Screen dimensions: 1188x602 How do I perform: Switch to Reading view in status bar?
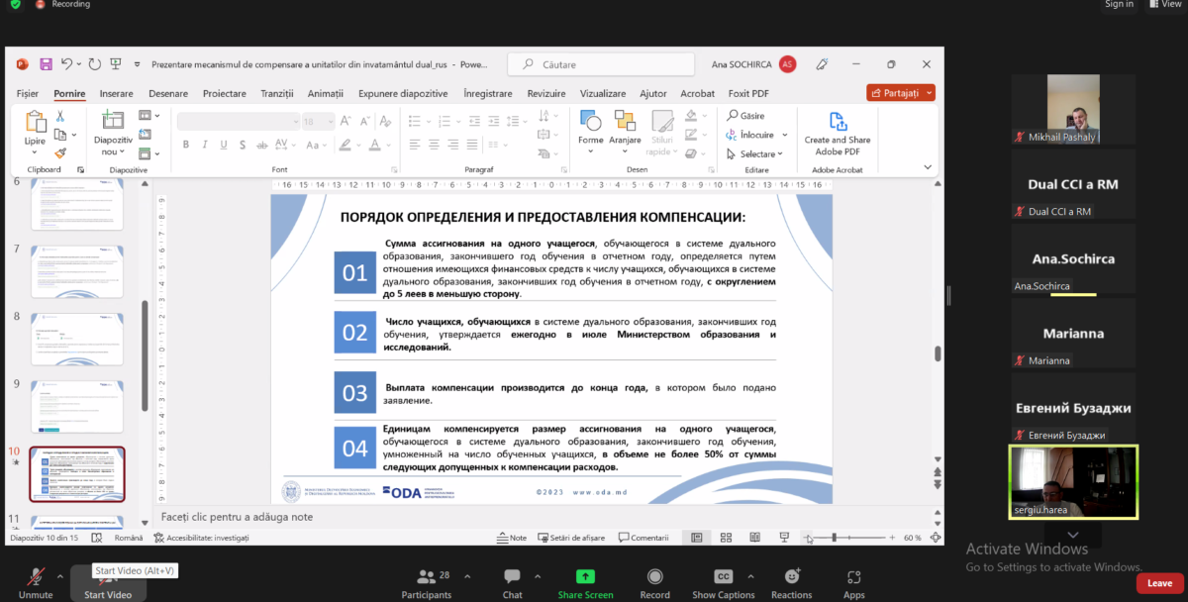755,538
